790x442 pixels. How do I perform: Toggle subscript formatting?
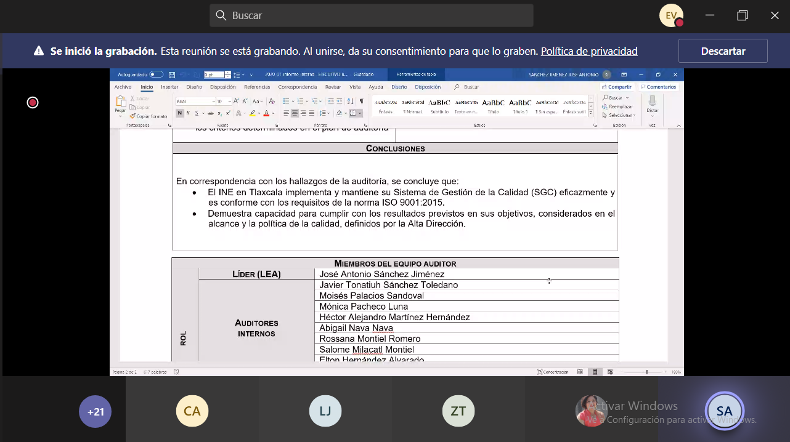point(219,113)
